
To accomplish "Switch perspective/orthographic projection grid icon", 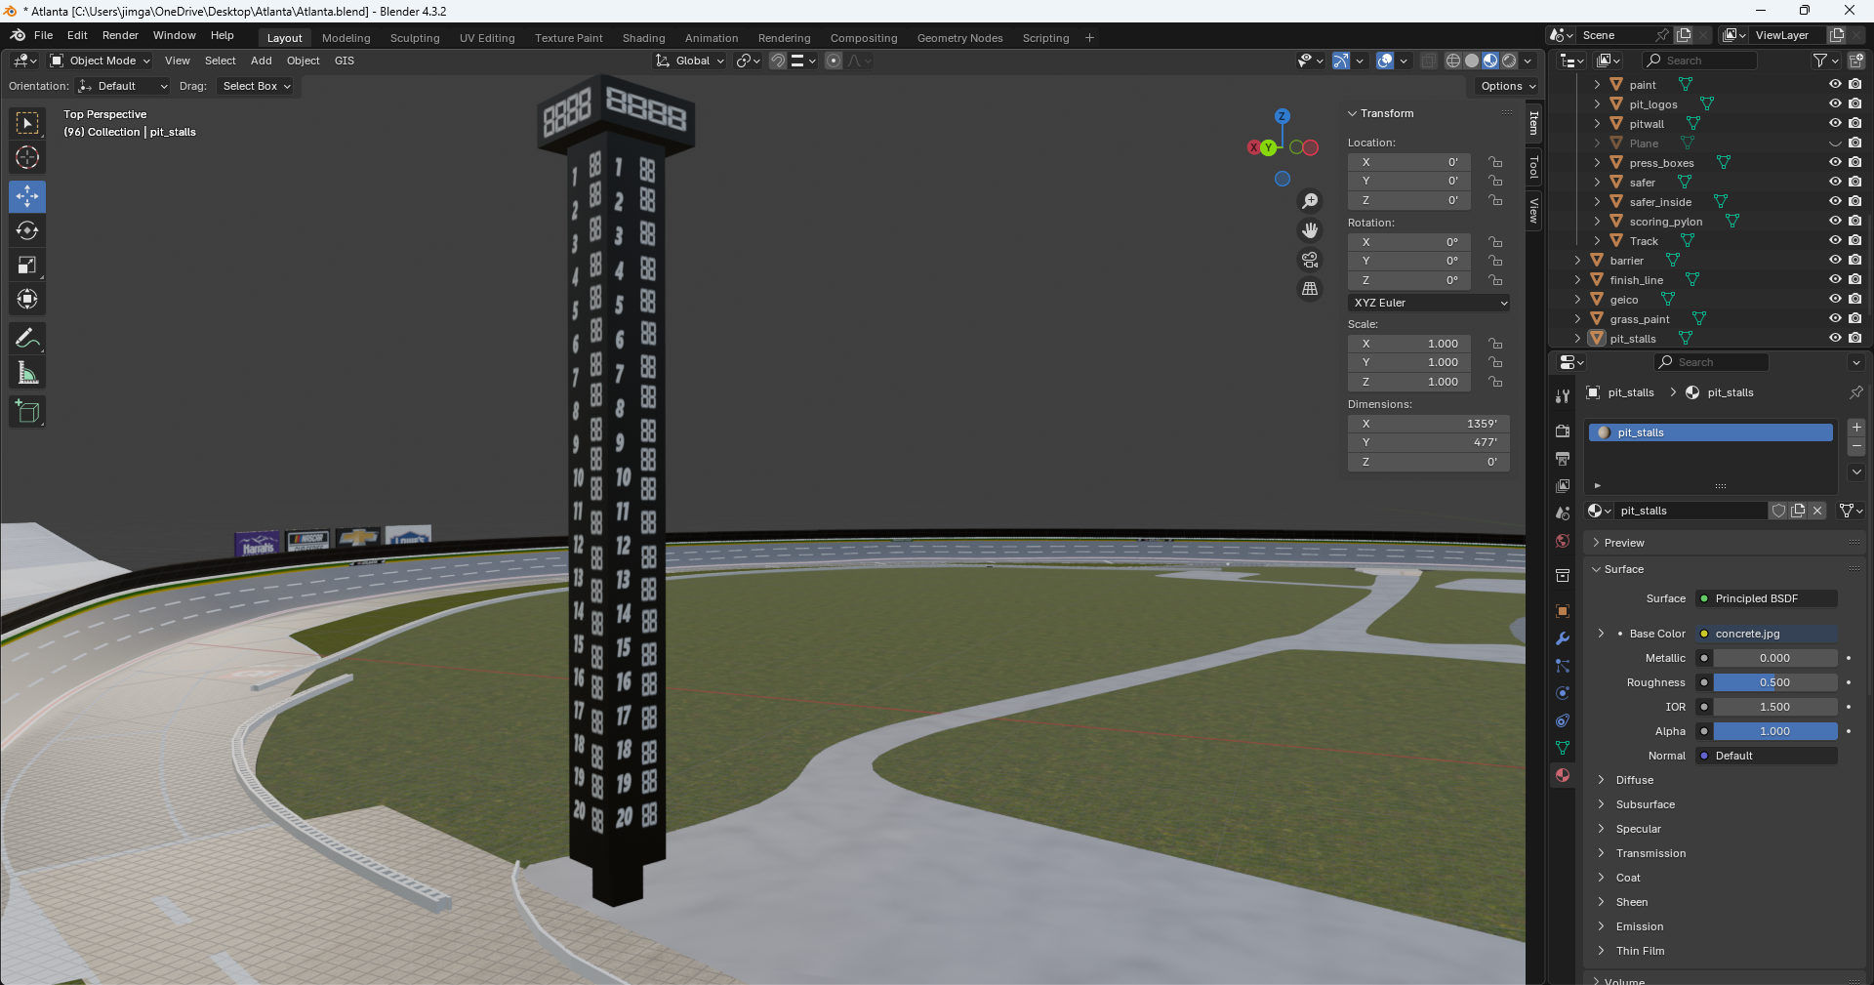I will (x=1310, y=289).
